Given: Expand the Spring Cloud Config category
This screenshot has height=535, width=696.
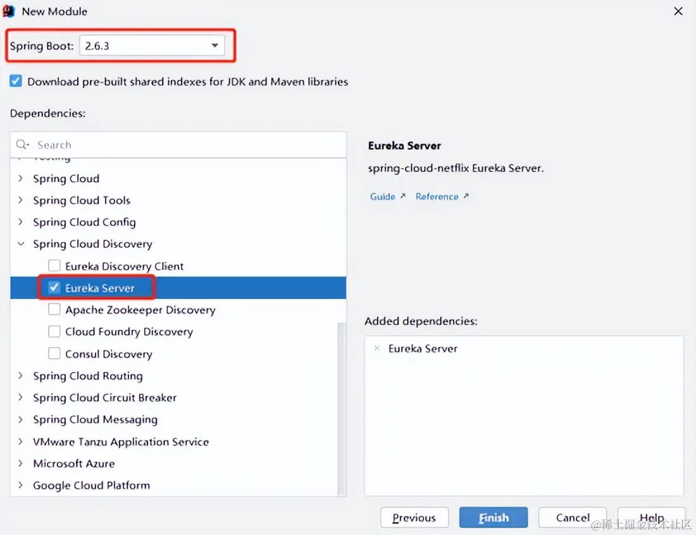Looking at the screenshot, I should click(20, 222).
